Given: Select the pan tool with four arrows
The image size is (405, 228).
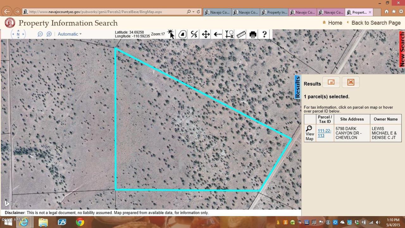Looking at the screenshot, I should click(205, 34).
